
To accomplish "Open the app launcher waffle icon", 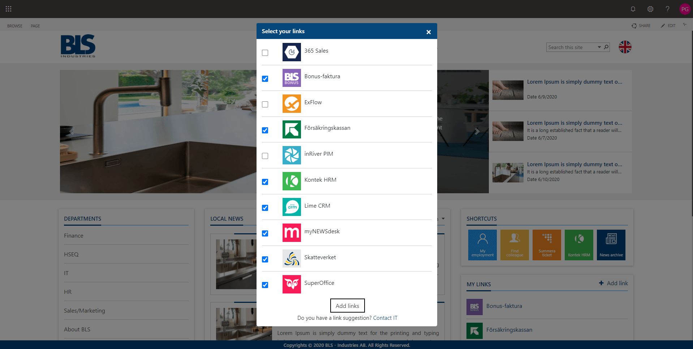I will point(9,9).
